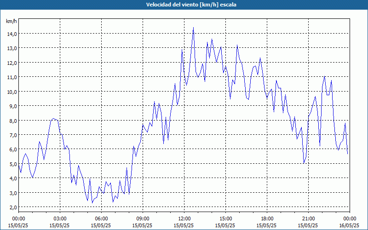Click the 14,0 value on the y-axis

(12, 34)
